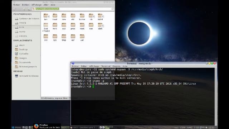Open Téléchargements in the sidebar
Screen dimensions: 229x129
[x=26, y=67]
